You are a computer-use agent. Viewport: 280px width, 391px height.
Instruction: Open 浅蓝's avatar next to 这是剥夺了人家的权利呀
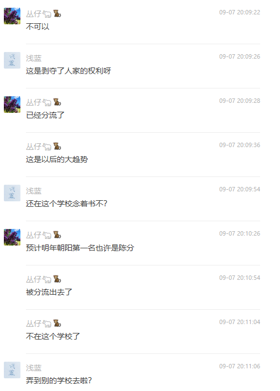pos(12,60)
